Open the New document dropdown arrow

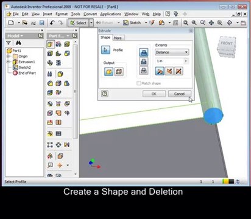[x=18, y=23]
